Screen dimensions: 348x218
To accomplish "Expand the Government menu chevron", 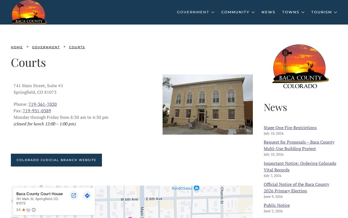I will pyautogui.click(x=213, y=12).
